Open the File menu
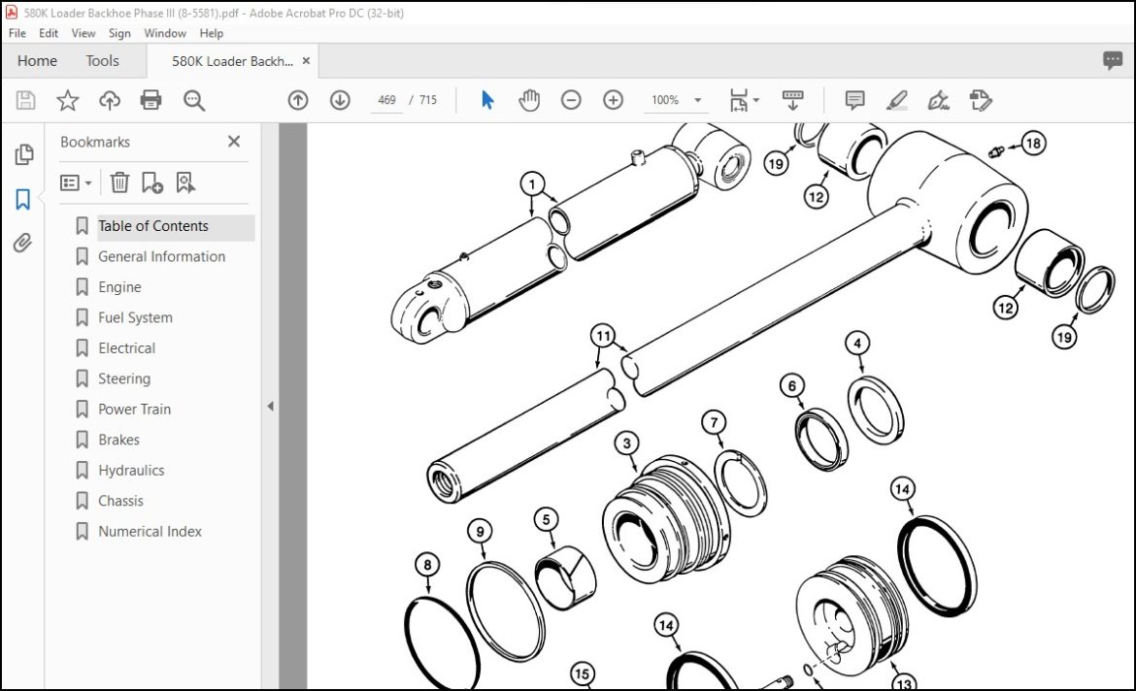The width and height of the screenshot is (1136, 691). pyautogui.click(x=17, y=33)
